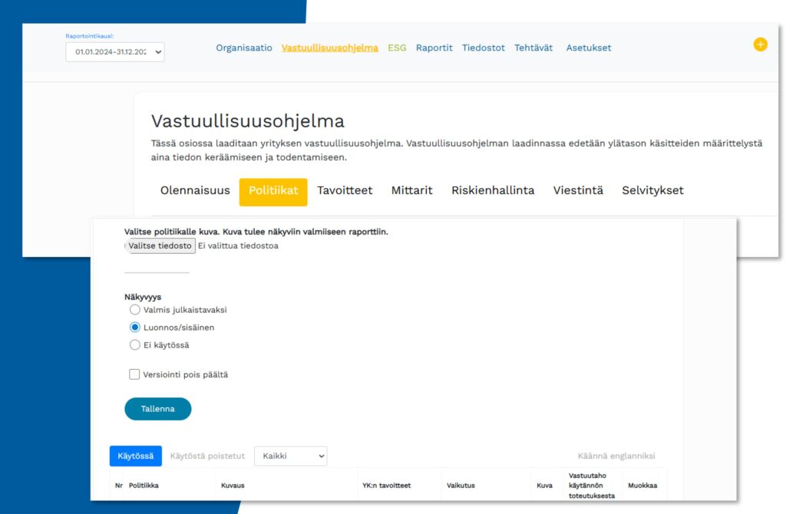Navigate to Tehtävät
786x514 pixels.
pyautogui.click(x=533, y=48)
